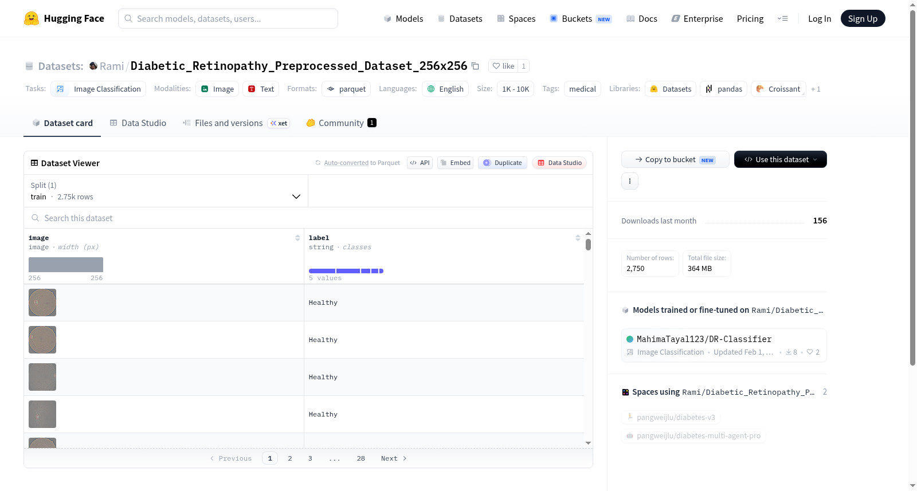
Task: Switch to the Dataset card tab
Action: tap(62, 123)
